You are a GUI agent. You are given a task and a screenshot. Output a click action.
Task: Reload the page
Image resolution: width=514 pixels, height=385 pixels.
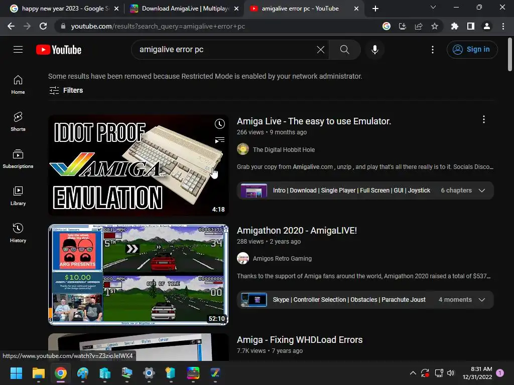coord(43,26)
